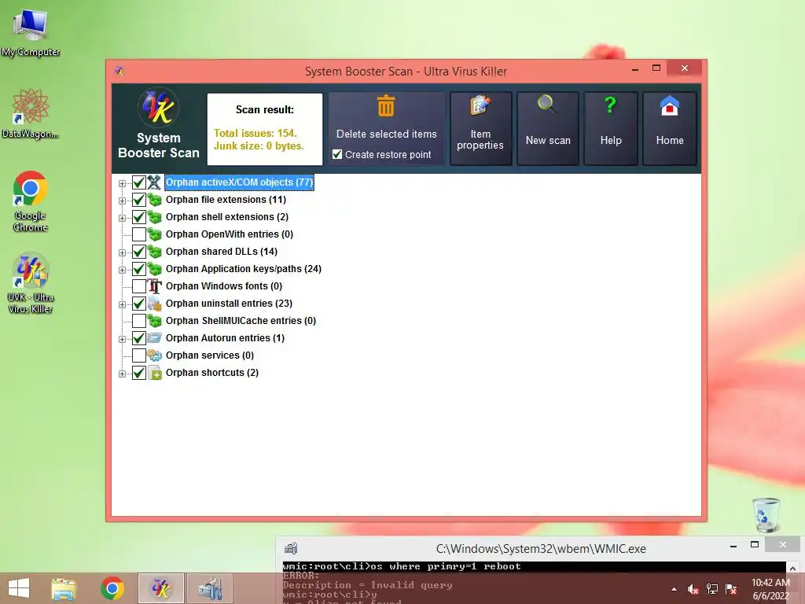805x604 pixels.
Task: Check Orphan Windows fonts checkbox
Action: [138, 286]
